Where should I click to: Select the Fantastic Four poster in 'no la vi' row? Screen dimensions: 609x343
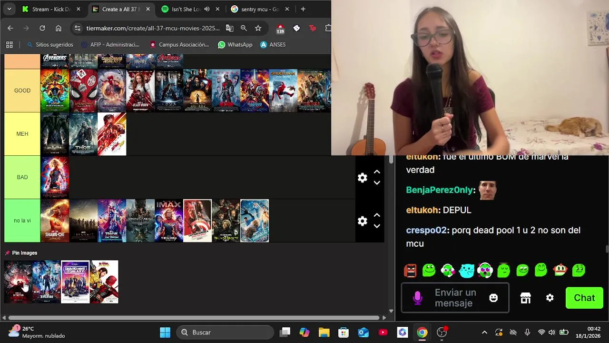pos(255,221)
